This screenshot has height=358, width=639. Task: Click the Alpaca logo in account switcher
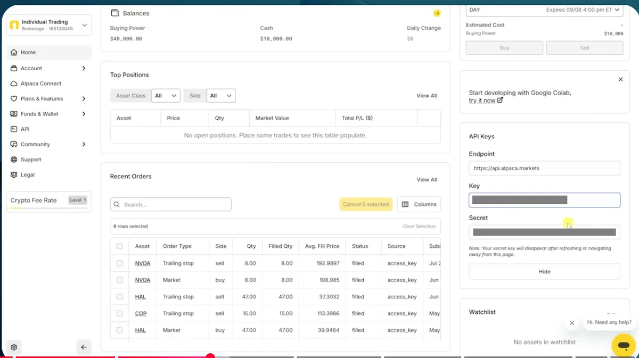pyautogui.click(x=14, y=25)
